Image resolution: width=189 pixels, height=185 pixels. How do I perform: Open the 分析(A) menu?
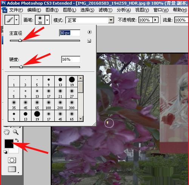[124, 10]
